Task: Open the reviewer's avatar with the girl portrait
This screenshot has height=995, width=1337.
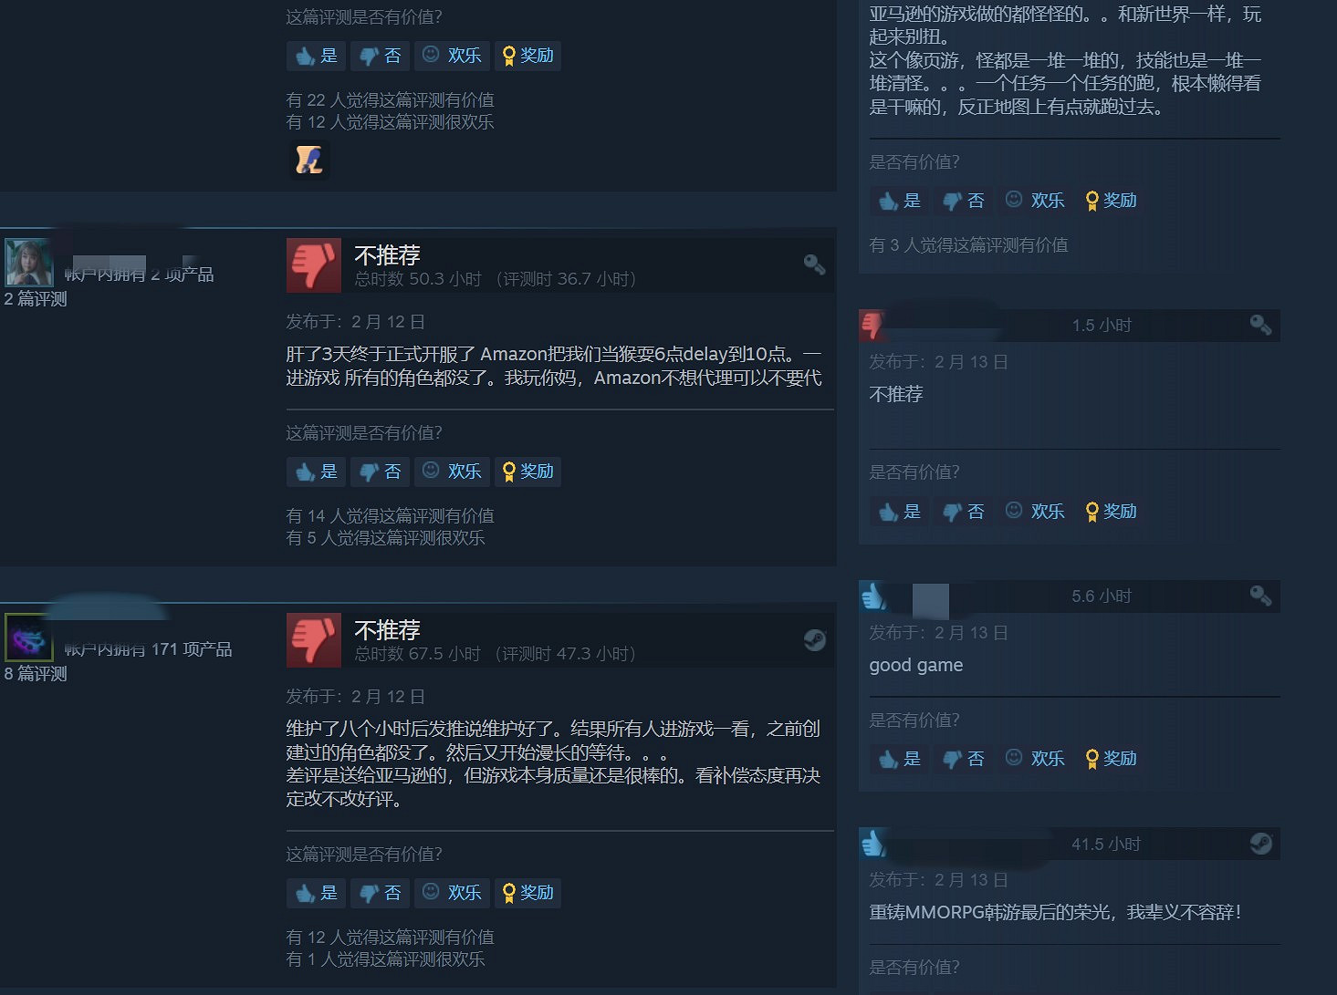Action: point(29,263)
